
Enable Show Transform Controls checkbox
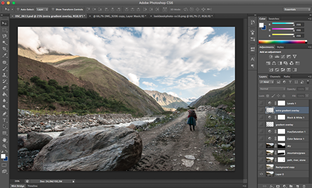pos(53,9)
